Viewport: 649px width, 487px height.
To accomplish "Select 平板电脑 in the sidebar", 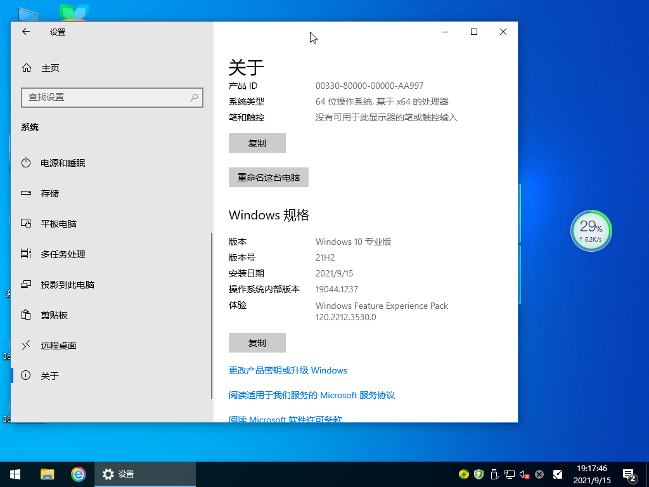I will click(x=58, y=224).
